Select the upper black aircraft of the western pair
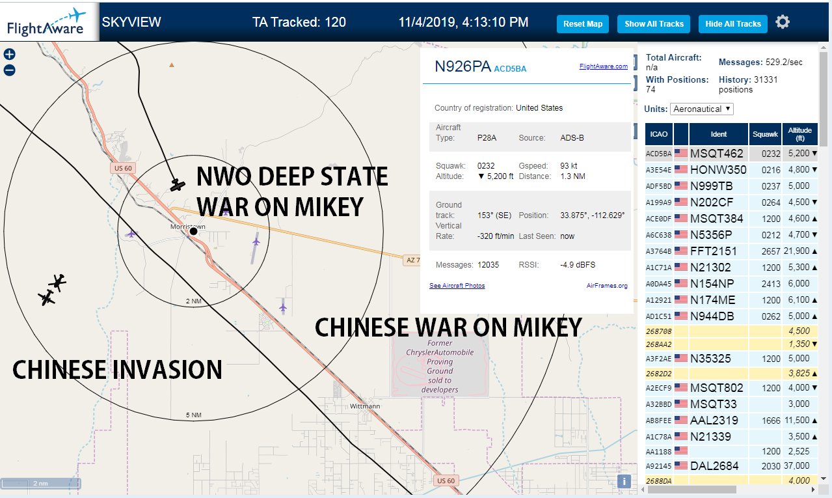This screenshot has height=498, width=832. (58, 282)
